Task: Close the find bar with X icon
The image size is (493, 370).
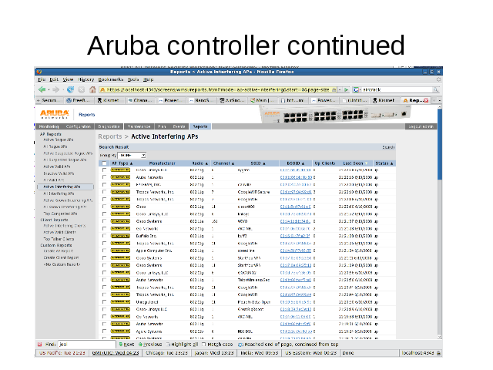Action: [x=40, y=345]
